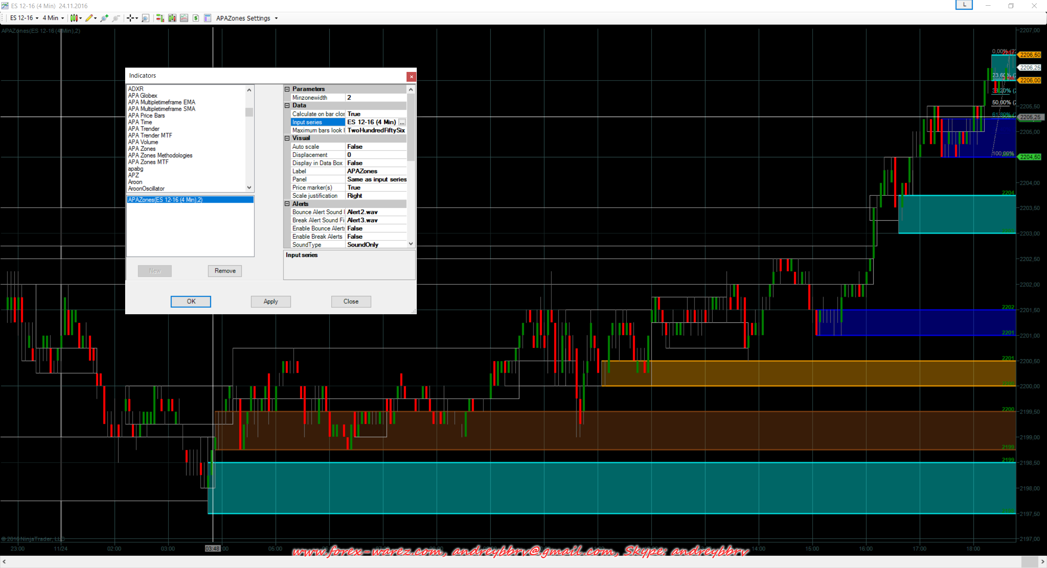1047x568 pixels.
Task: Open the strategies dollar-sign icon
Action: (x=196, y=18)
